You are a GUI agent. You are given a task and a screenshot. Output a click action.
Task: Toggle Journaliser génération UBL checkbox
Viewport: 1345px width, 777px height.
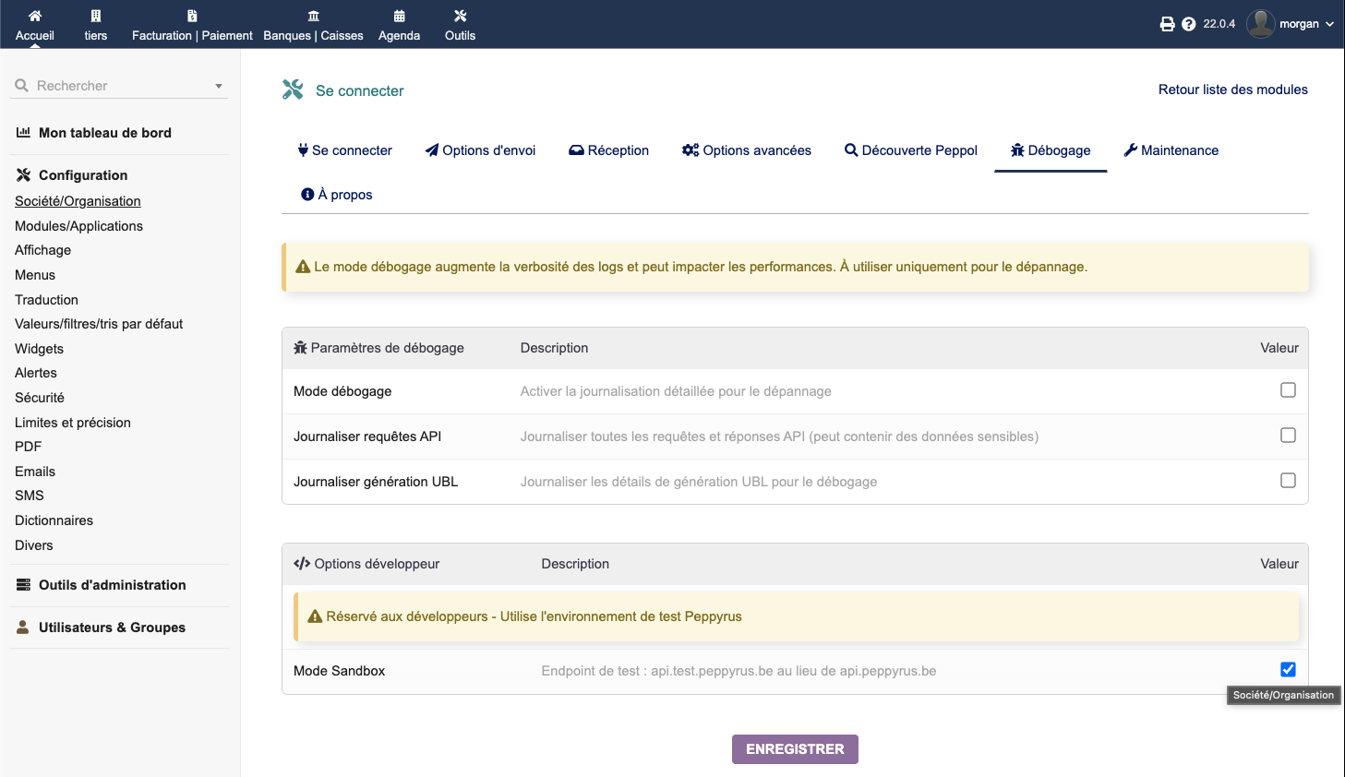1288,481
